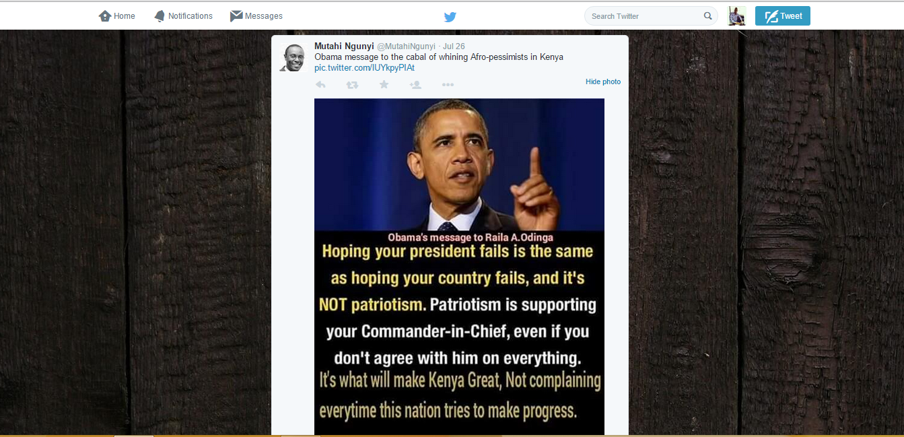The image size is (904, 437).
Task: Reply to the tweet using the arrow icon
Action: tap(320, 85)
